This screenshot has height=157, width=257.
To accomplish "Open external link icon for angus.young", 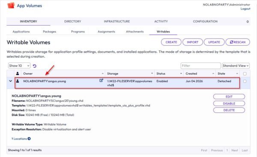I will [x=101, y=80].
